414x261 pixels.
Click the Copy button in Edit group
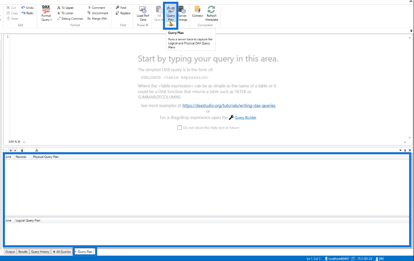(x=12, y=13)
